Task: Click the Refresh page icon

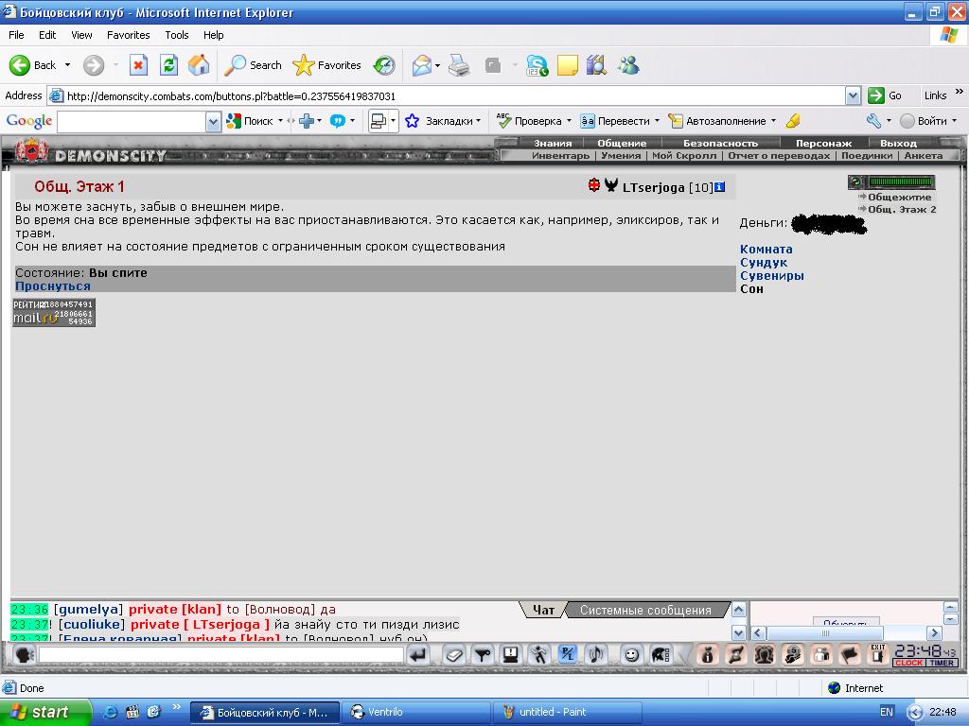Action: pos(168,65)
